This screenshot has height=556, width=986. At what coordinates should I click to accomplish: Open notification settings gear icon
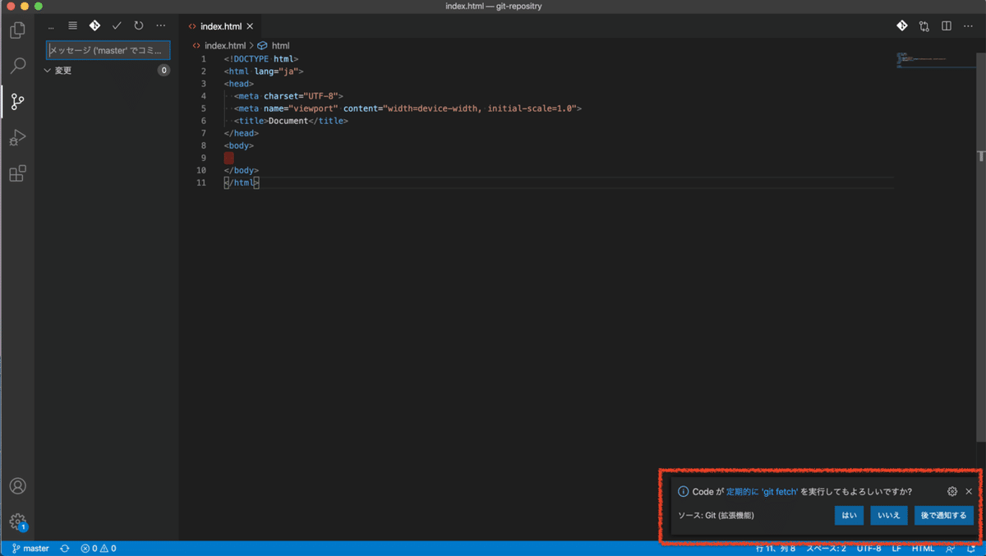(952, 491)
